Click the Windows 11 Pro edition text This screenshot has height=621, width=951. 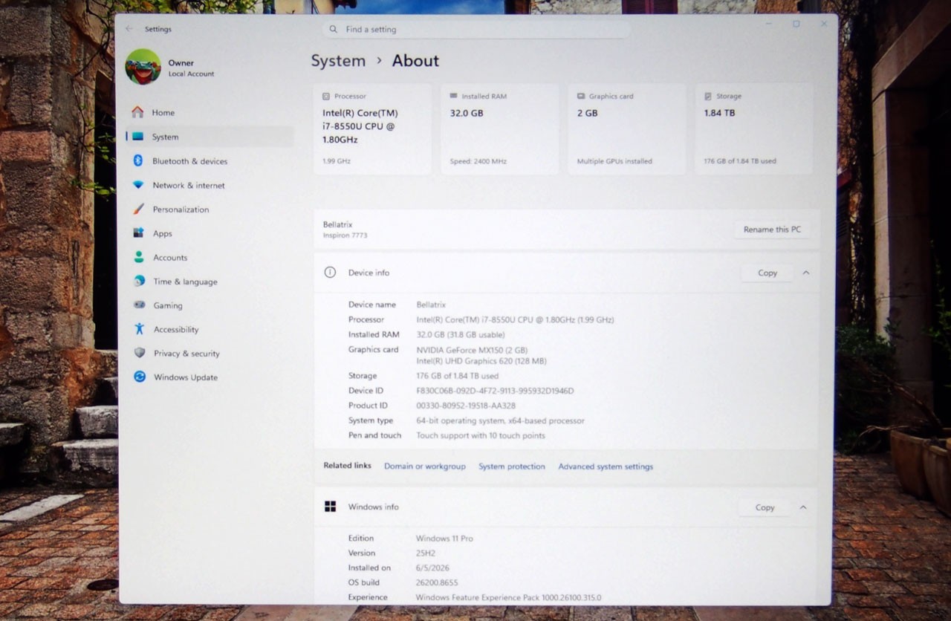point(444,538)
